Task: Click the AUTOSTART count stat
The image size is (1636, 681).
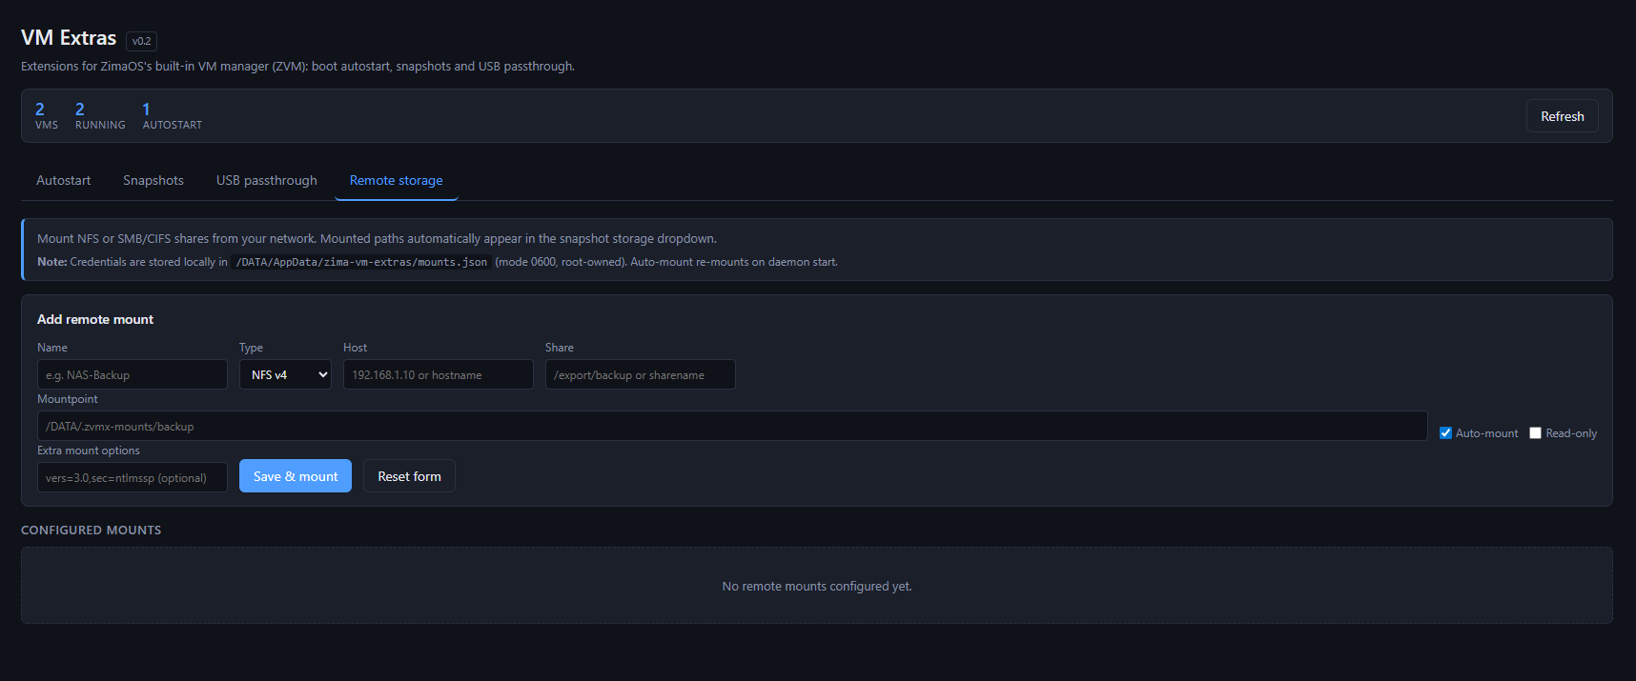Action: coord(173,116)
